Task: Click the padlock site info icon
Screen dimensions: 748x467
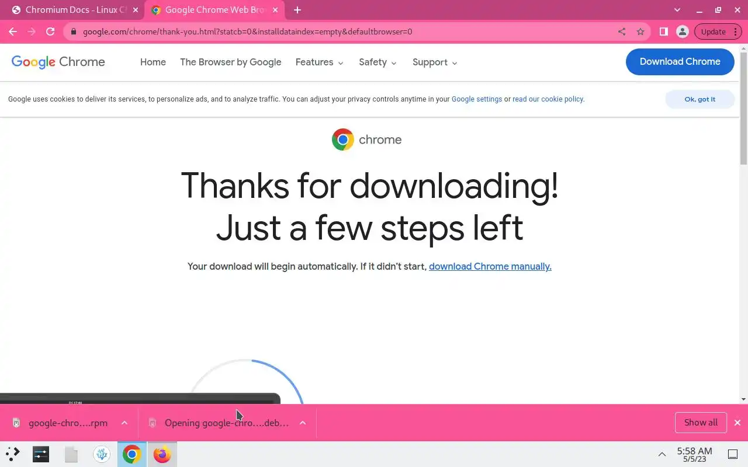Action: (x=74, y=32)
